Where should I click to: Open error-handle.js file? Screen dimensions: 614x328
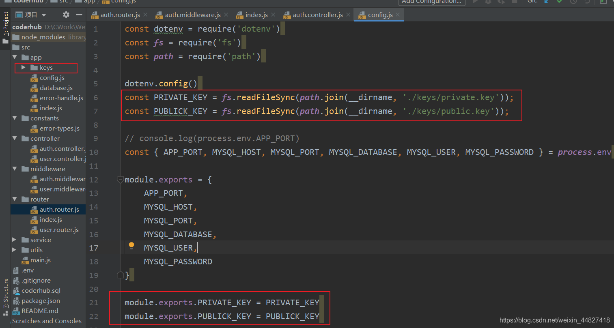point(61,98)
